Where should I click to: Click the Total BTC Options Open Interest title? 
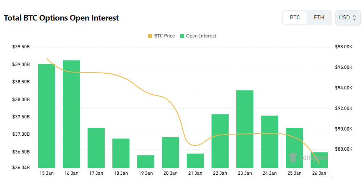pyautogui.click(x=61, y=18)
